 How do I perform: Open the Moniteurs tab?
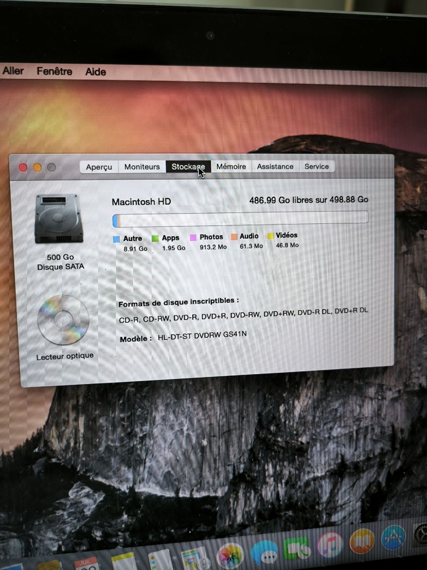[x=142, y=167]
